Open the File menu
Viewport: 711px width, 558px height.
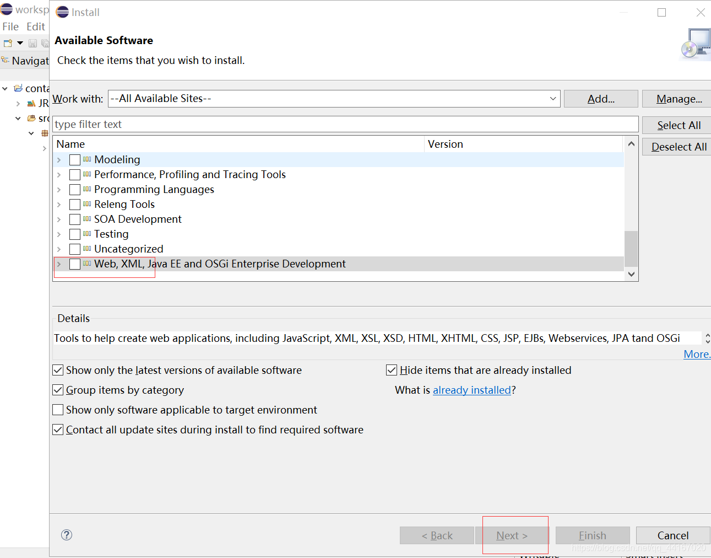point(10,26)
